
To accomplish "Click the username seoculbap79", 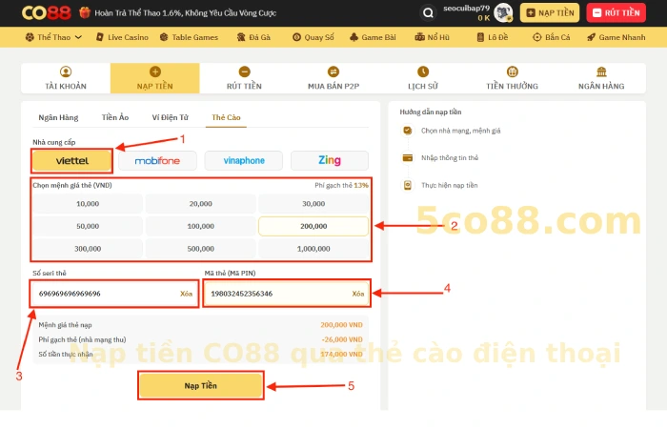I will [x=467, y=8].
